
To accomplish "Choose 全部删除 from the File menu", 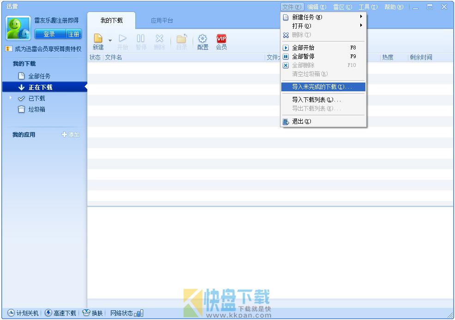I will click(323, 65).
